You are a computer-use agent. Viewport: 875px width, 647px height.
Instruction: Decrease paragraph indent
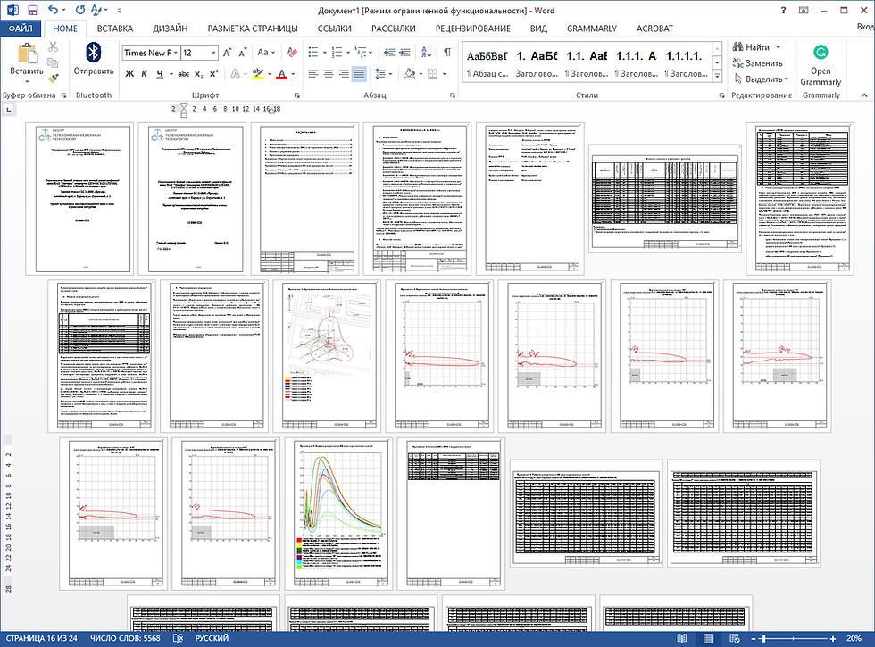(389, 53)
